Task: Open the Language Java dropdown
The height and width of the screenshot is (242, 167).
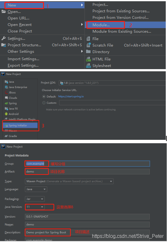Action: point(36,189)
